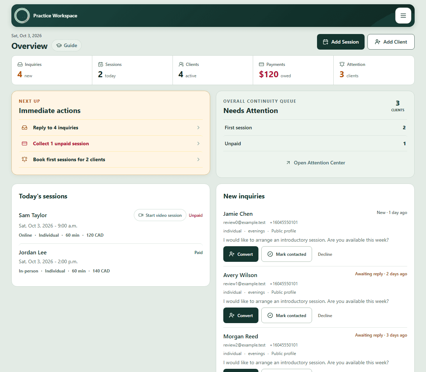
Task: Open Morgan Reed inquiry name
Action: tap(241, 337)
